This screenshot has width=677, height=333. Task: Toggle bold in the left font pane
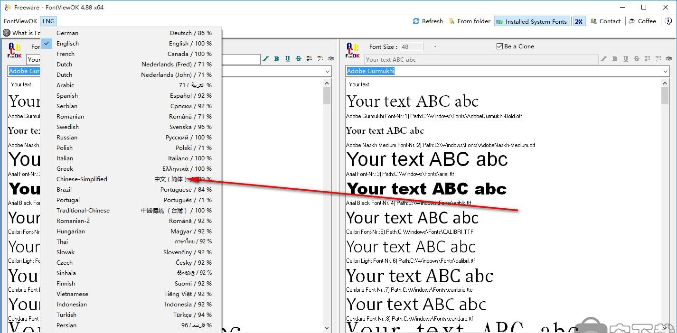277,59
